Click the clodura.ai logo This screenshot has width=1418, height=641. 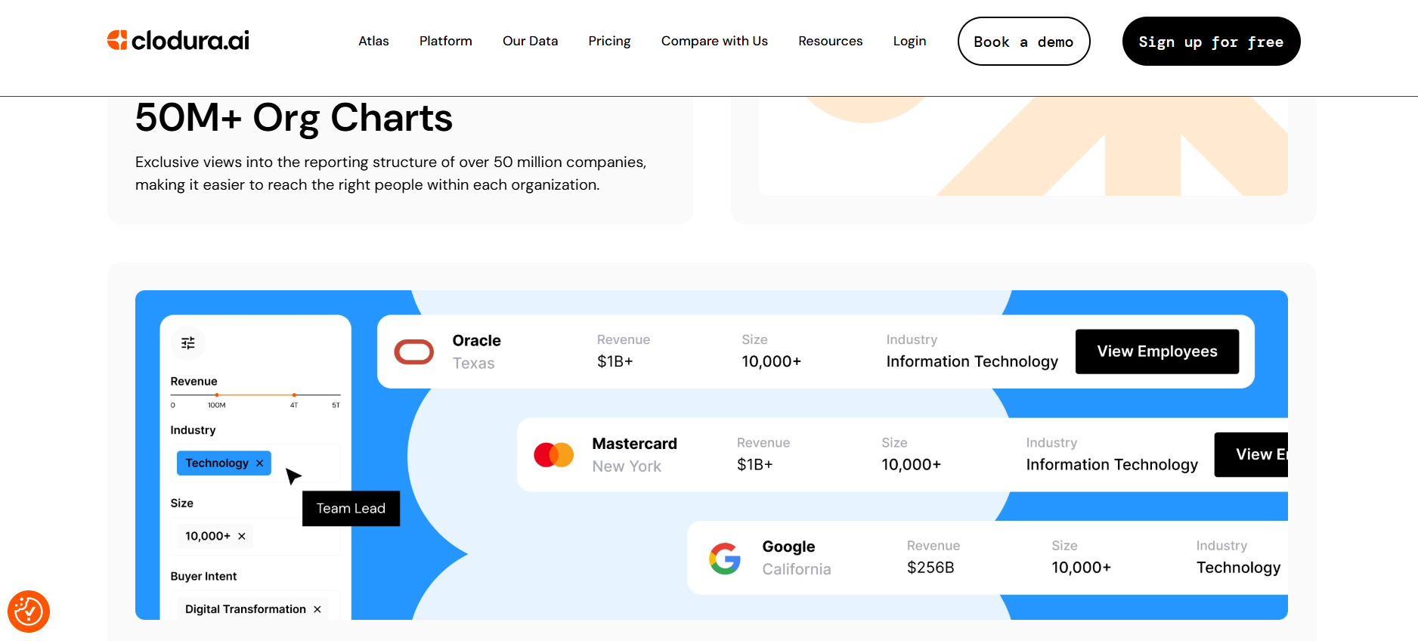[178, 41]
